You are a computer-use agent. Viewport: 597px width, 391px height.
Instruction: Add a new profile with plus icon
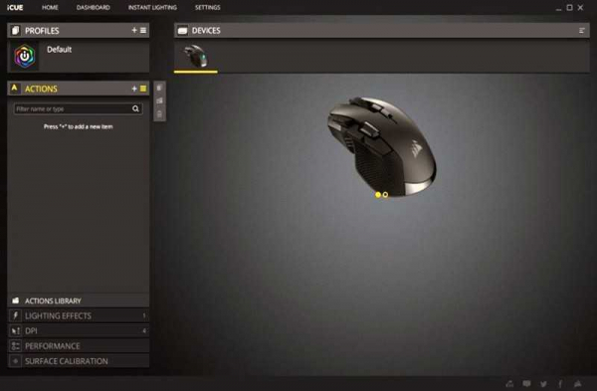coord(134,30)
